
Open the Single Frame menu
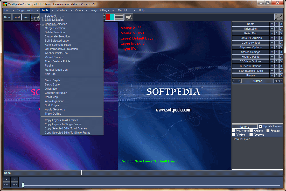[25, 10]
